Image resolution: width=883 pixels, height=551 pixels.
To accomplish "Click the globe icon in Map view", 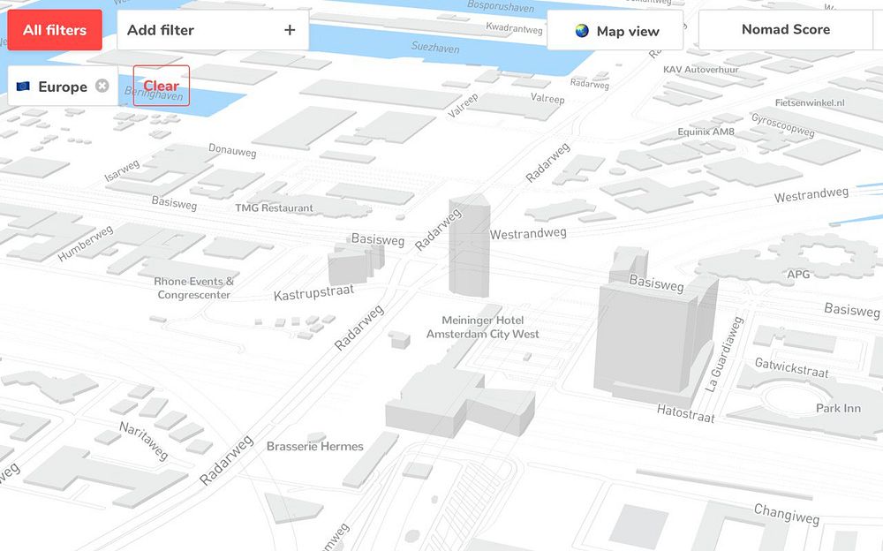I will [582, 31].
